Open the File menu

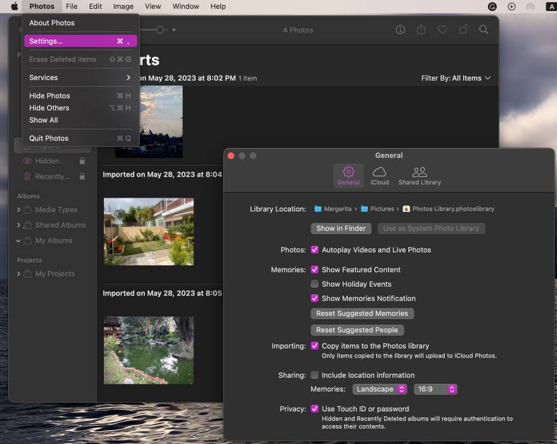coord(72,6)
